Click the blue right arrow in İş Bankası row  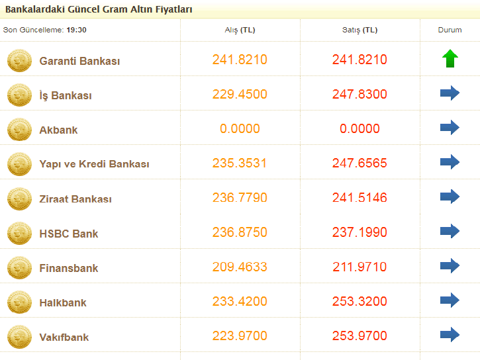pos(450,93)
